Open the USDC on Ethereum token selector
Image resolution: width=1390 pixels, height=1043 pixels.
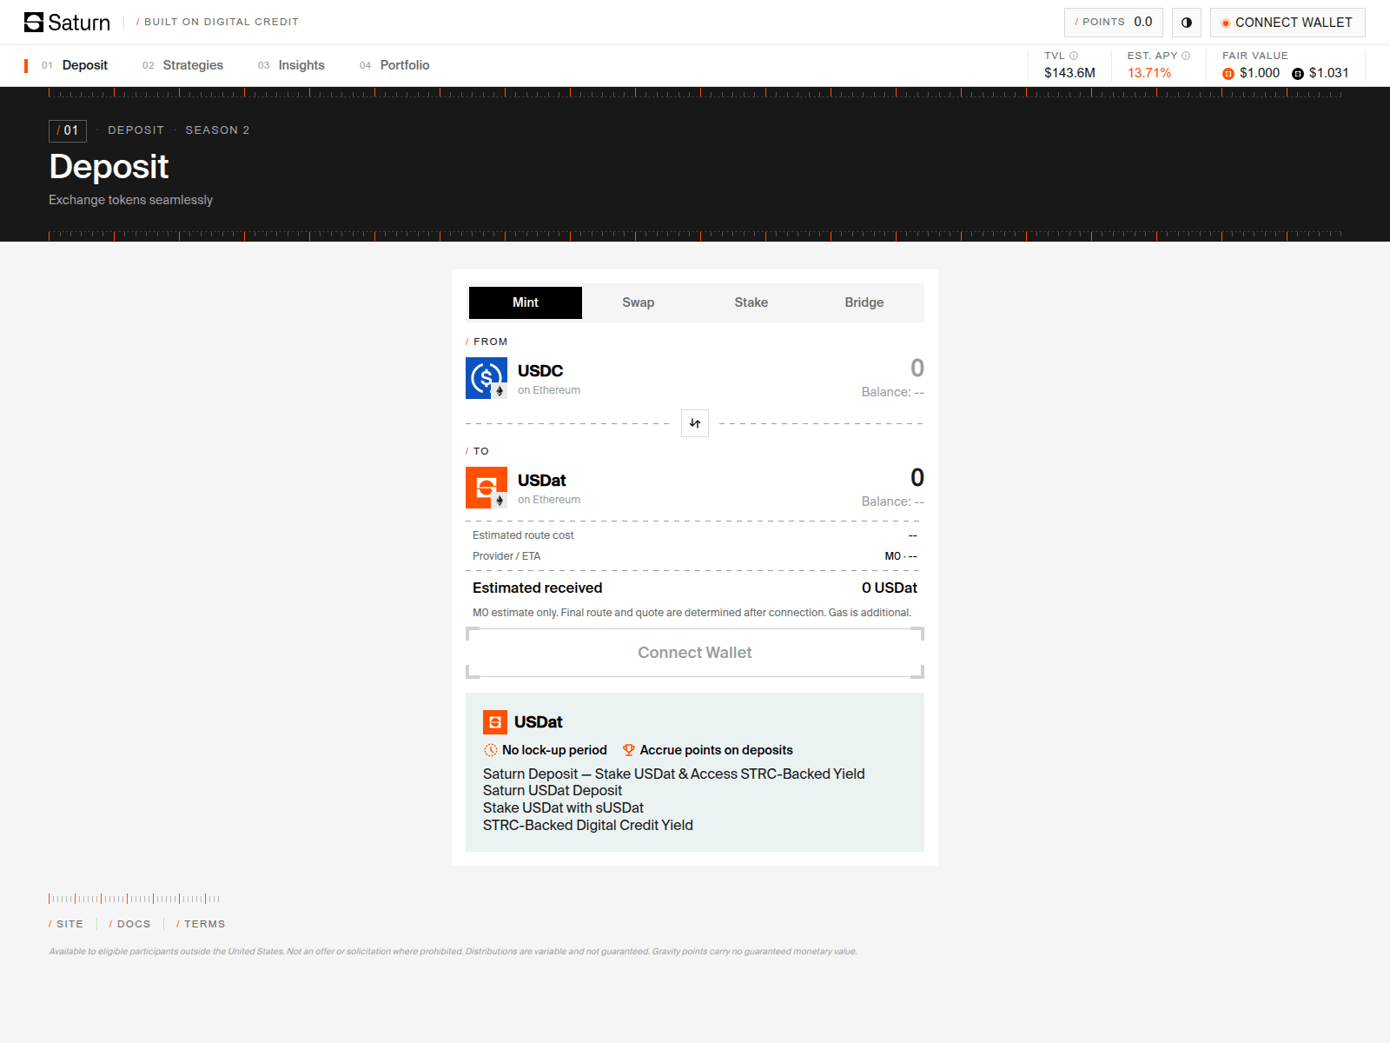point(523,378)
